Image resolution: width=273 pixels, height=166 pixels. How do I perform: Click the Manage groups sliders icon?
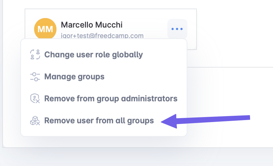tap(35, 77)
